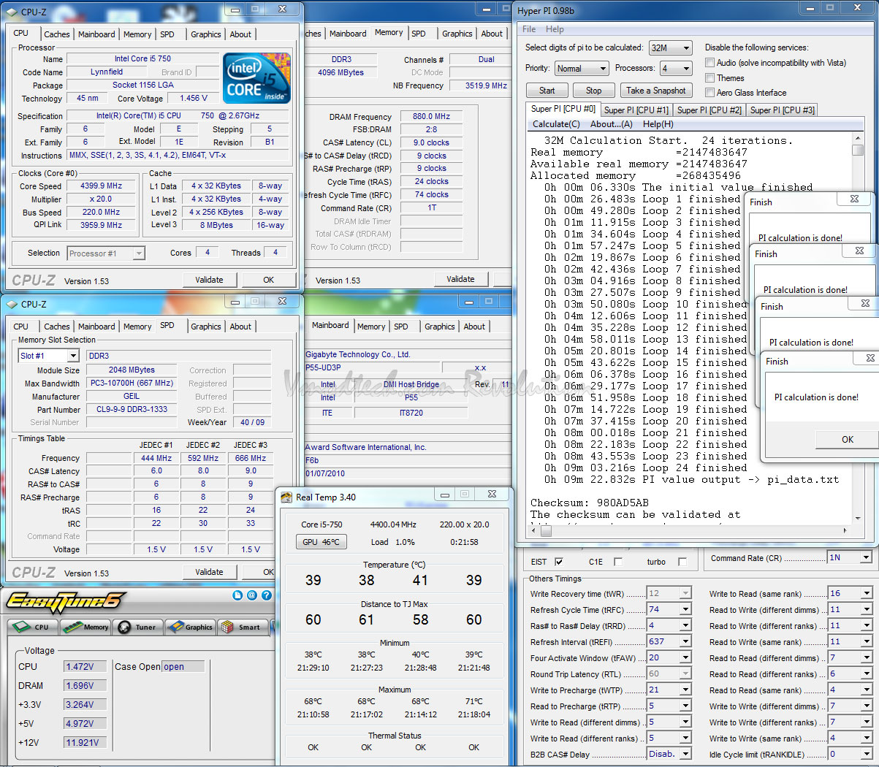Uncheck the EIST checkbox

559,562
